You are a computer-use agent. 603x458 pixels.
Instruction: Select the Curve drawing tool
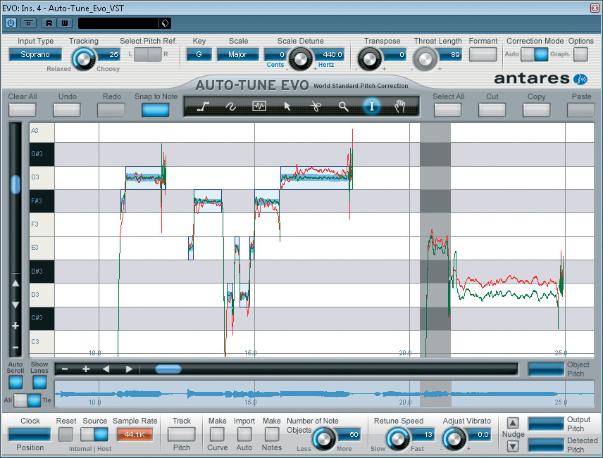point(231,106)
